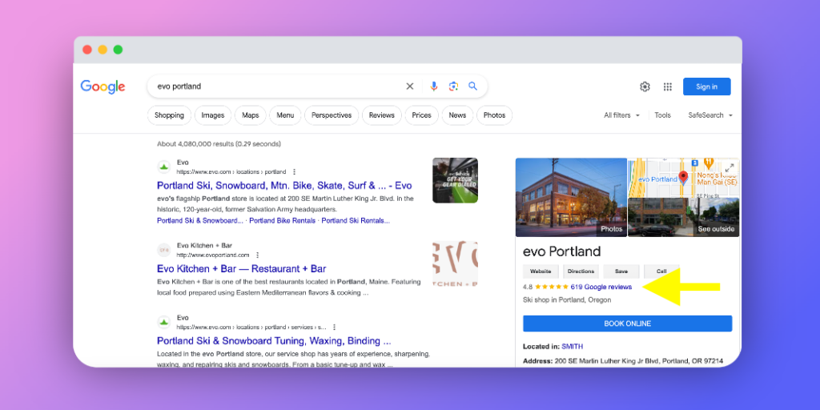Open Portland Bike Rentals sitelink
Screen dimensions: 820x410
pyautogui.click(x=283, y=221)
